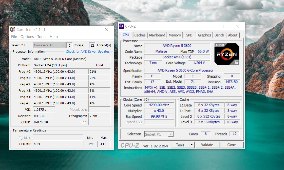Click the AMD Ryzen 5 logo in CPU-Z
The image size is (284, 170).
point(227,54)
